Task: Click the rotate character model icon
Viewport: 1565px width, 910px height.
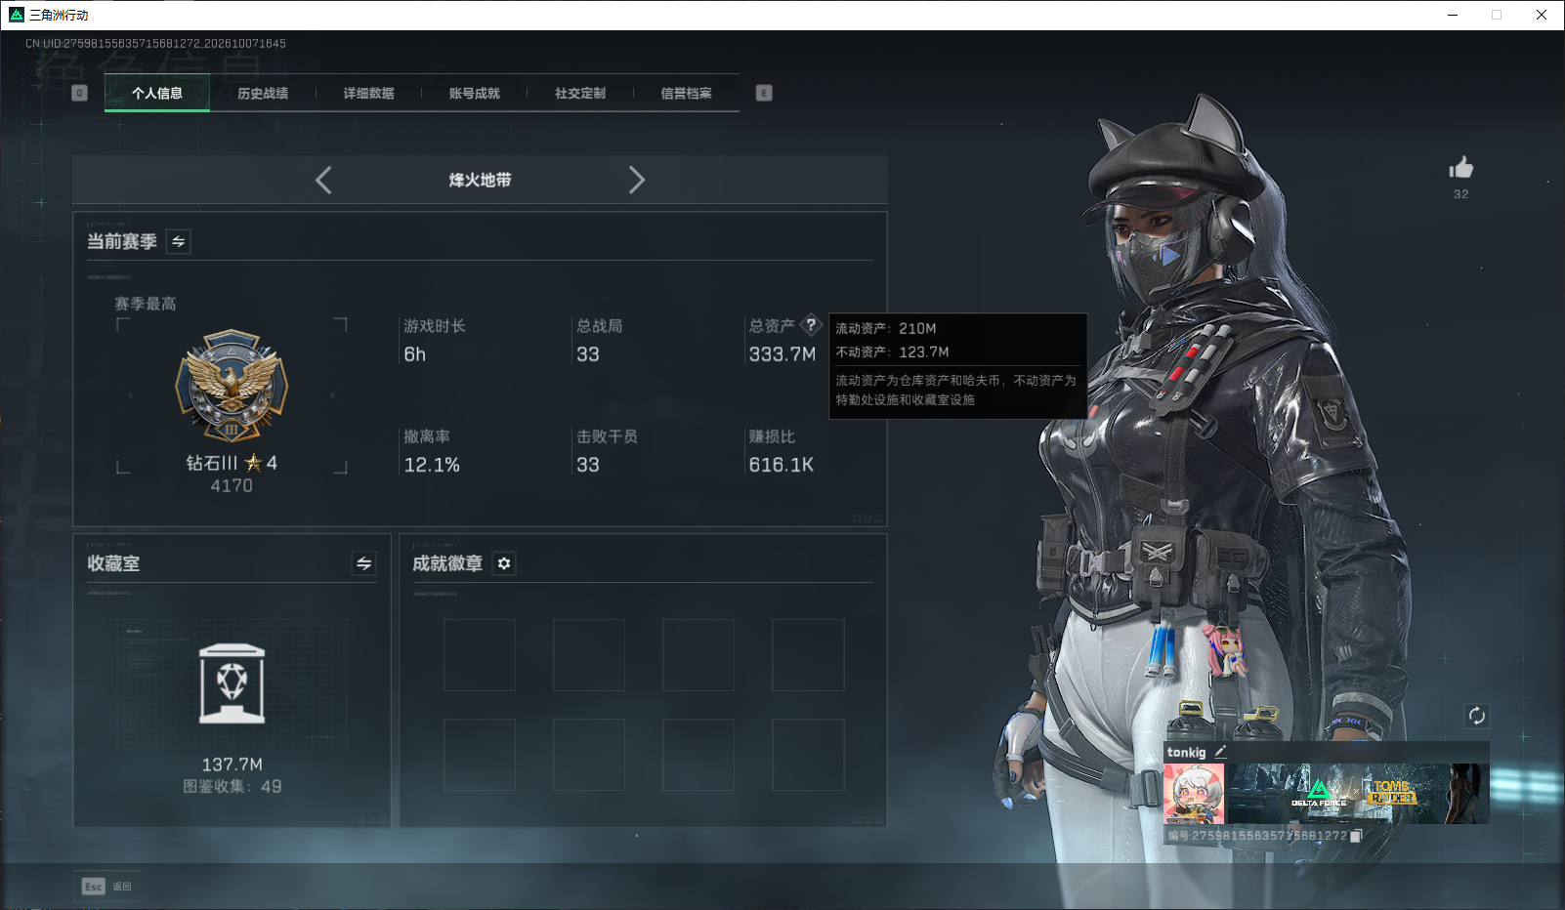Action: point(1477,716)
